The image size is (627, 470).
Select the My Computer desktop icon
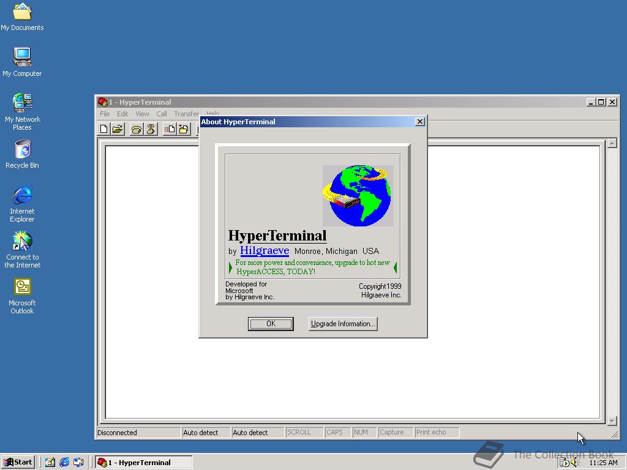(x=22, y=62)
